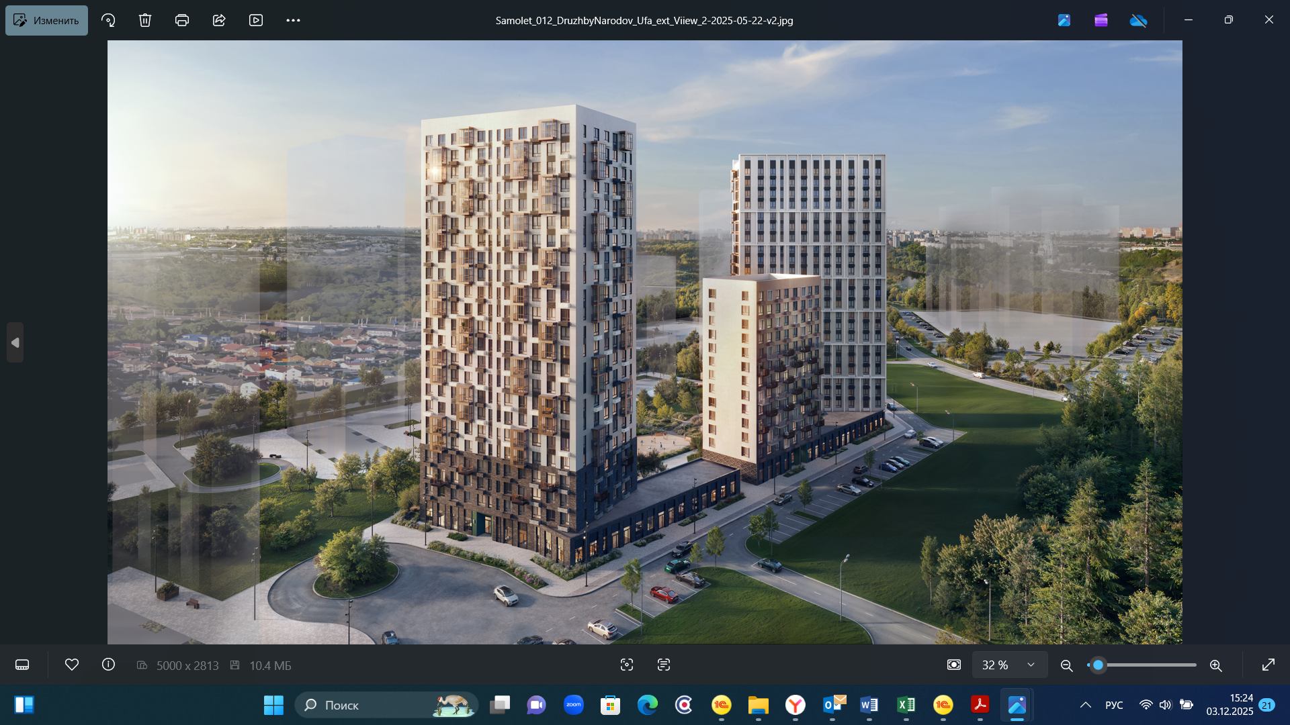Viewport: 1290px width, 725px height.
Task: Go to previous image arrow
Action: [15, 342]
